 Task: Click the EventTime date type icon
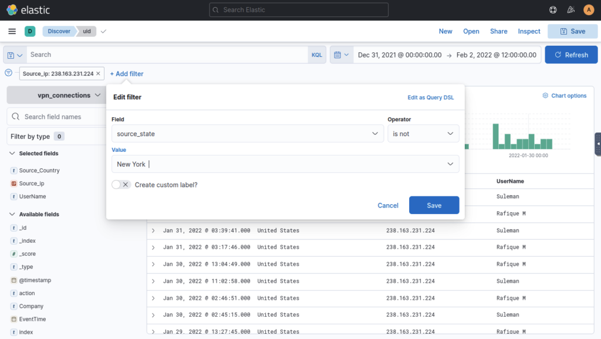click(x=14, y=319)
